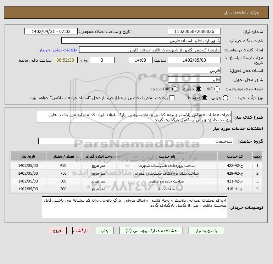Click the جزئیات اطلاعات نیاز header title
273x264 pixels.
click(242, 13)
